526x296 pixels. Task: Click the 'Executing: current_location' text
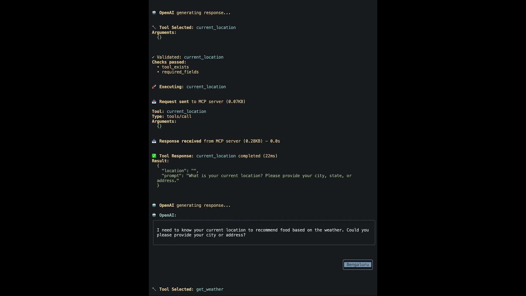(x=192, y=87)
